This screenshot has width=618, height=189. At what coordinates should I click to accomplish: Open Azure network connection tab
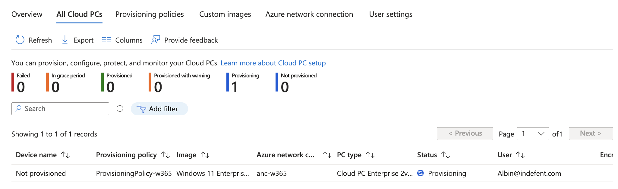click(x=309, y=14)
